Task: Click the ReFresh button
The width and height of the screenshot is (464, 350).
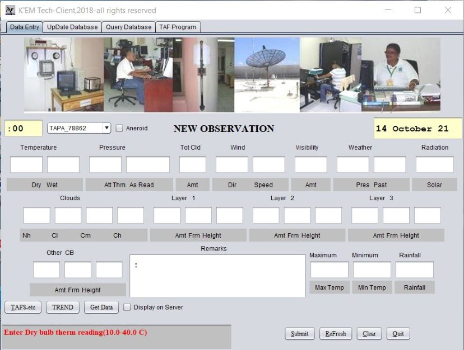Action: coord(336,333)
